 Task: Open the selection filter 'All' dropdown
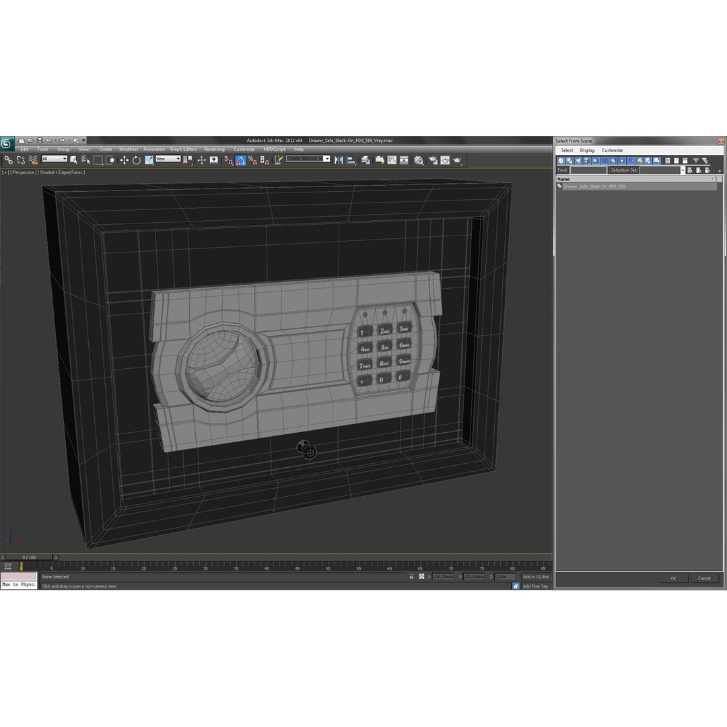tap(55, 159)
